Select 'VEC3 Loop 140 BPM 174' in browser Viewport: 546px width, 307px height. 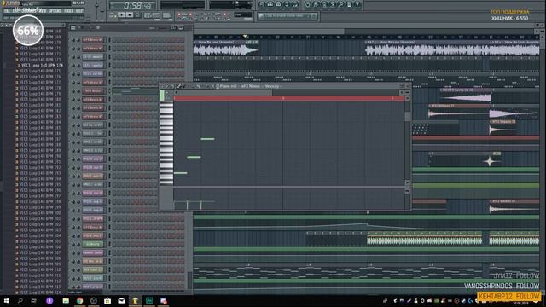coord(42,65)
